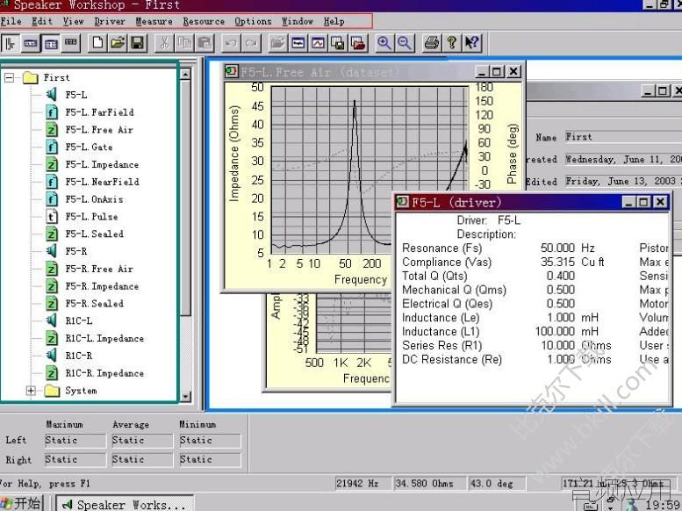The height and width of the screenshot is (511, 682).
Task: Click the Save floppy disk icon
Action: (138, 43)
